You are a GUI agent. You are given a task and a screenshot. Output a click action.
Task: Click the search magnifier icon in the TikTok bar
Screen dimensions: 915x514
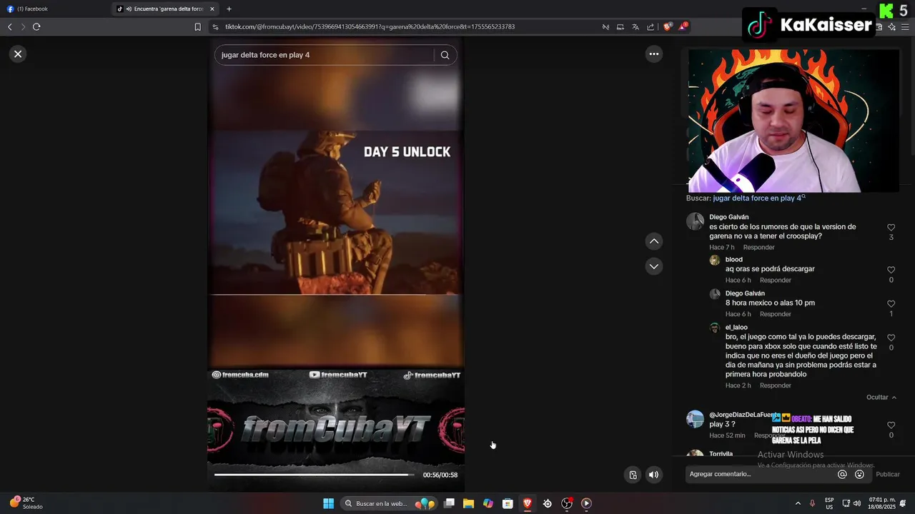pyautogui.click(x=445, y=55)
